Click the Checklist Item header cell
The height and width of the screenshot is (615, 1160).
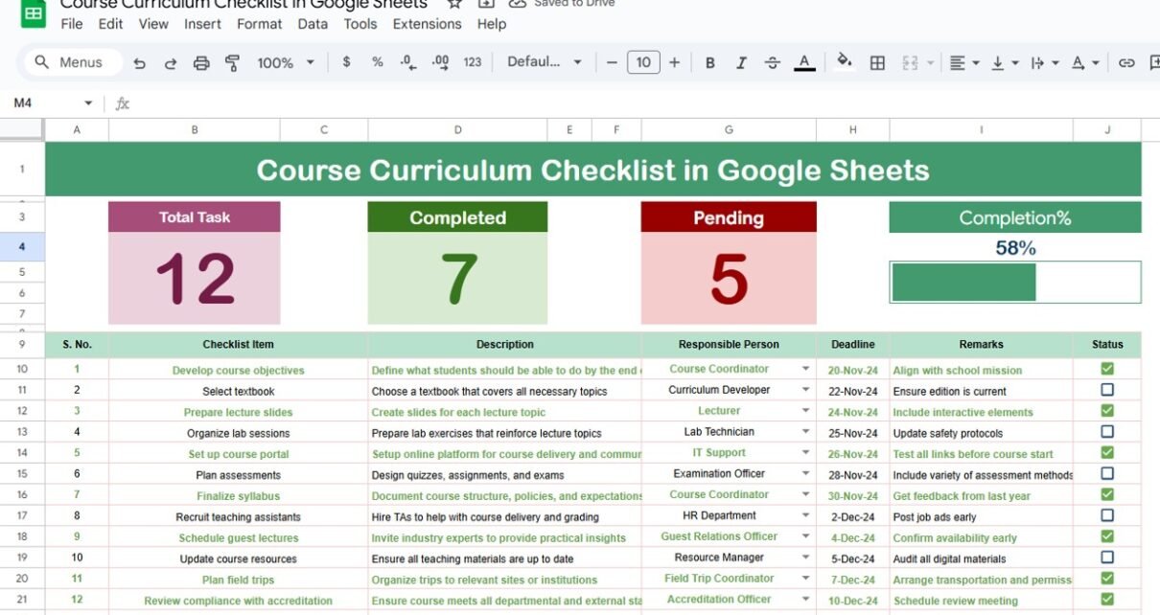pyautogui.click(x=238, y=344)
